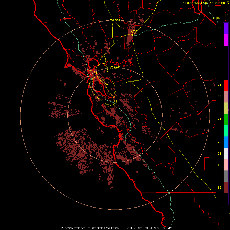Click the 'HHC' product label
The height and width of the screenshot is (230, 230).
[x=225, y=15]
